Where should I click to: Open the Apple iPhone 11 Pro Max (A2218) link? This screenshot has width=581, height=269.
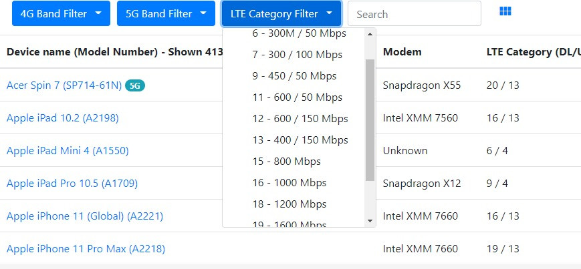(x=86, y=248)
